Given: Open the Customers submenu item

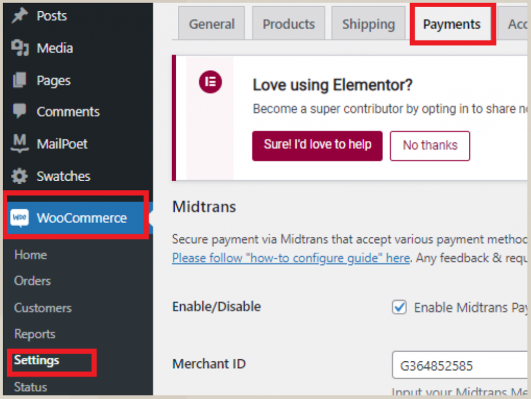Looking at the screenshot, I should click(43, 308).
